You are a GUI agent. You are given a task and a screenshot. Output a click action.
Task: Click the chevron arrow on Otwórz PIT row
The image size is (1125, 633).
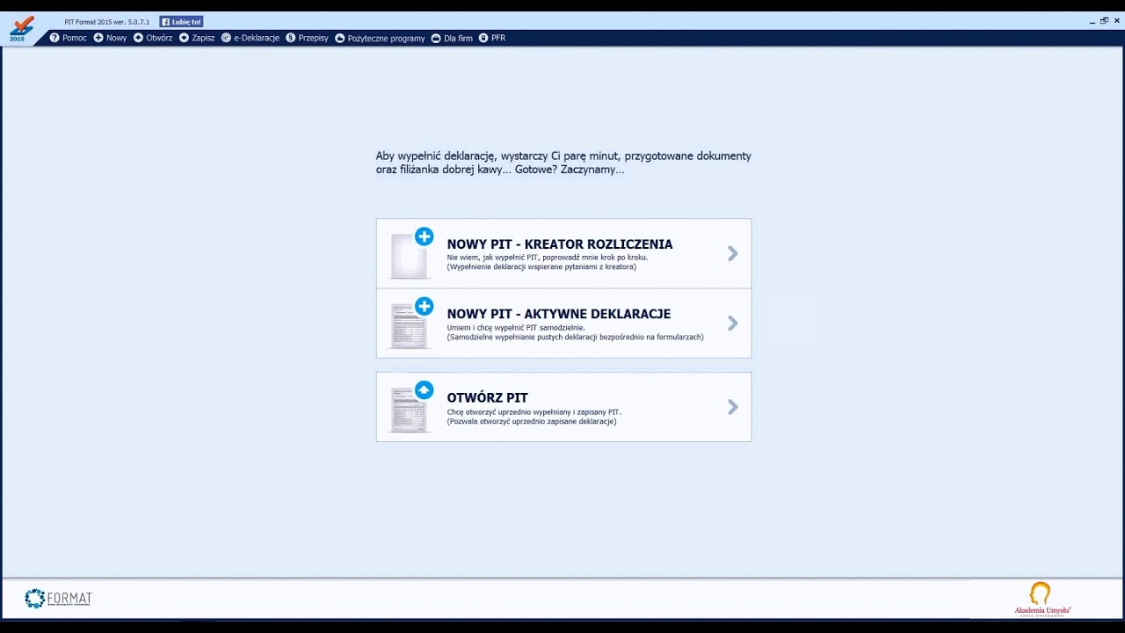pyautogui.click(x=733, y=406)
